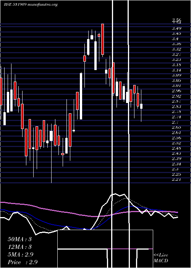The height and width of the screenshot is (268, 191).
Task: Click the 3.32 price axis label
Action: (176, 49)
